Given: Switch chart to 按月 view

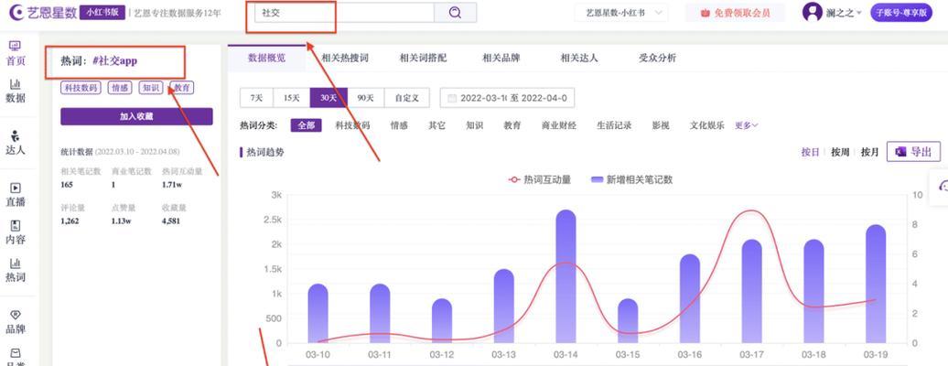Looking at the screenshot, I should point(869,152).
